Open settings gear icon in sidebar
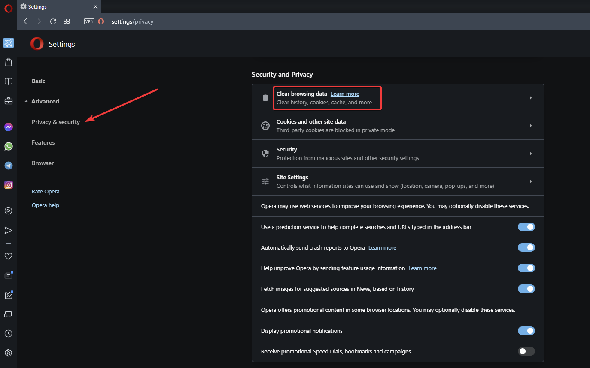590x368 pixels. click(8, 353)
